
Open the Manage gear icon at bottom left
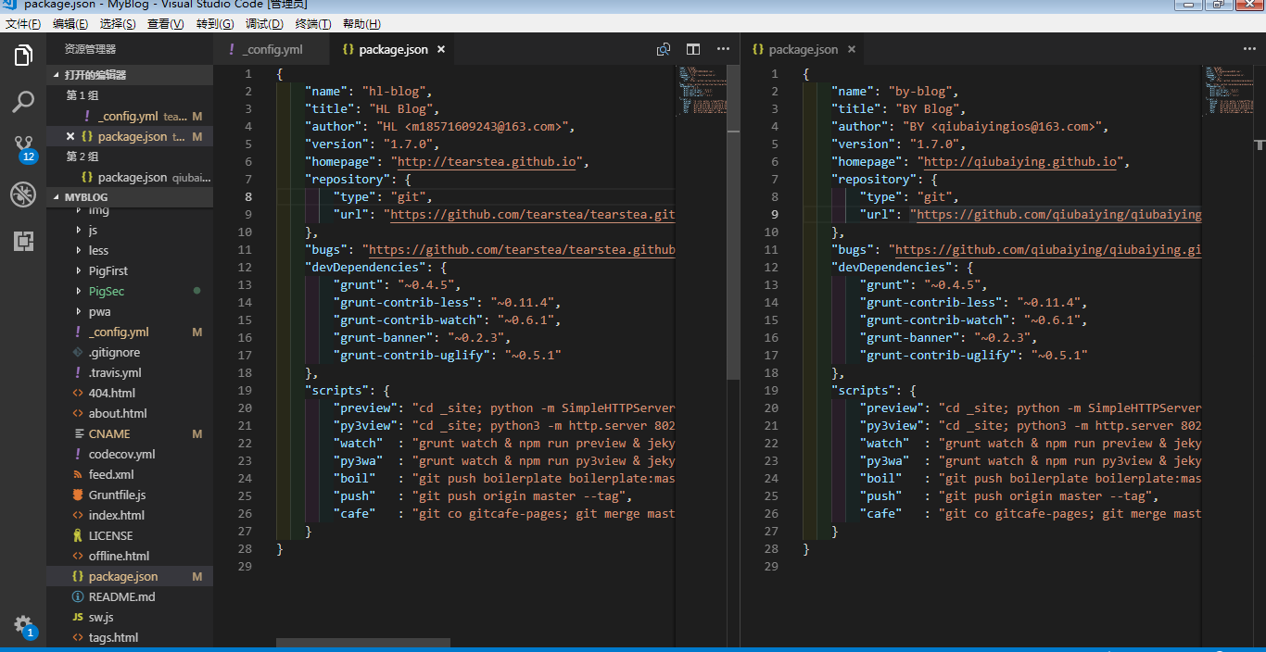(x=23, y=625)
